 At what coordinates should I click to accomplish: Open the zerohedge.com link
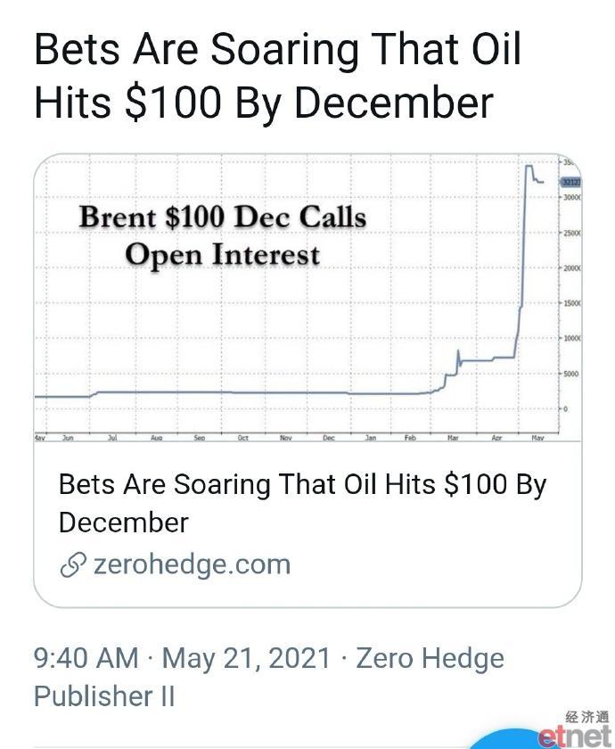[192, 564]
